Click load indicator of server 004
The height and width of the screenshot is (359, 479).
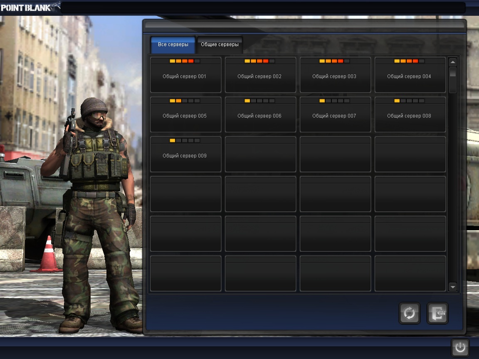click(409, 61)
